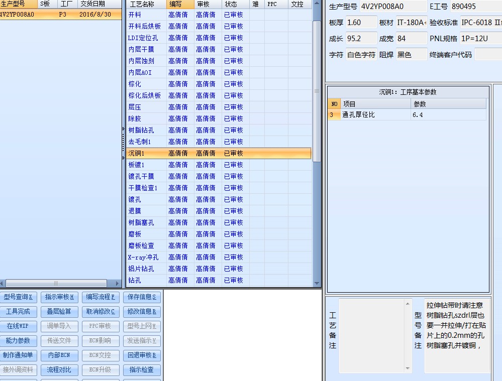Image resolution: width=502 pixels, height=381 pixels.
Task: Select the LDI定位孔 process row
Action: click(x=219, y=38)
